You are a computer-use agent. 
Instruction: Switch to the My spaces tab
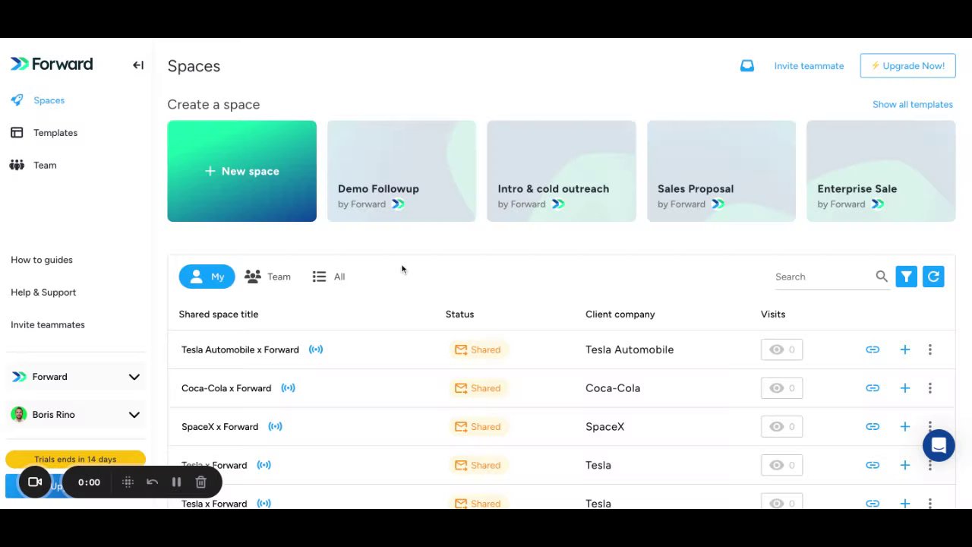207,277
